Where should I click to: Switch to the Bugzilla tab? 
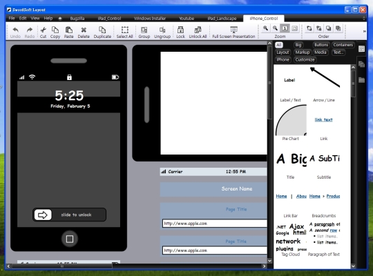click(x=77, y=19)
